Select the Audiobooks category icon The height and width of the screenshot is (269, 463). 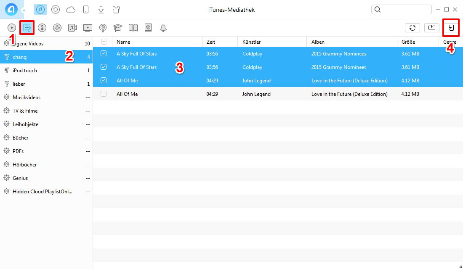148,28
